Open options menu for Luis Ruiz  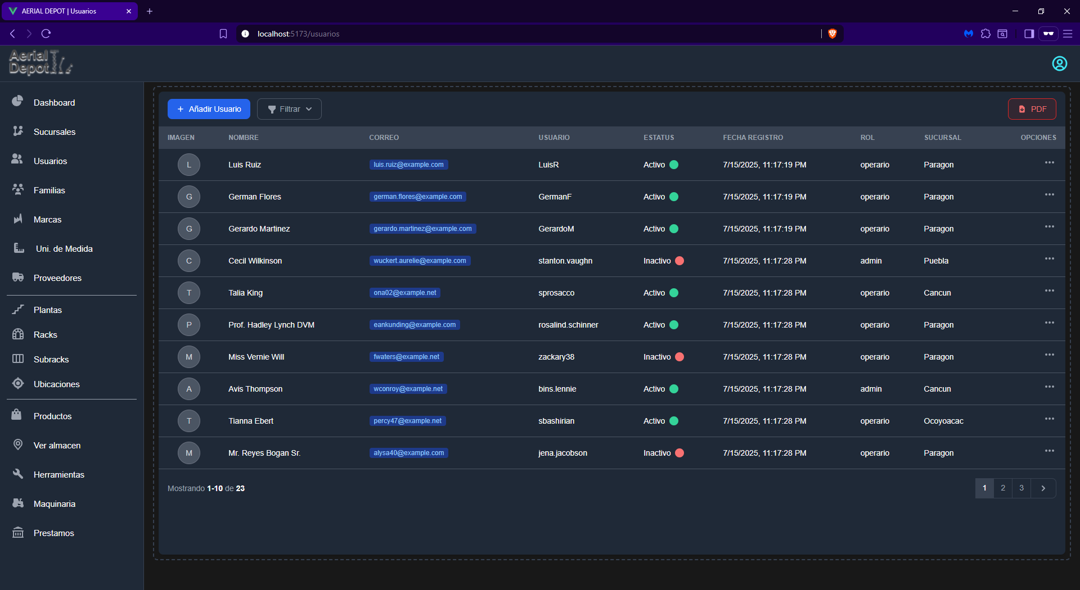click(x=1049, y=163)
